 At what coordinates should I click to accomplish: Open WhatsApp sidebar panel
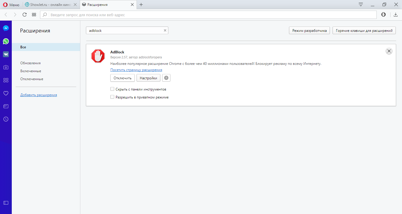[6, 41]
